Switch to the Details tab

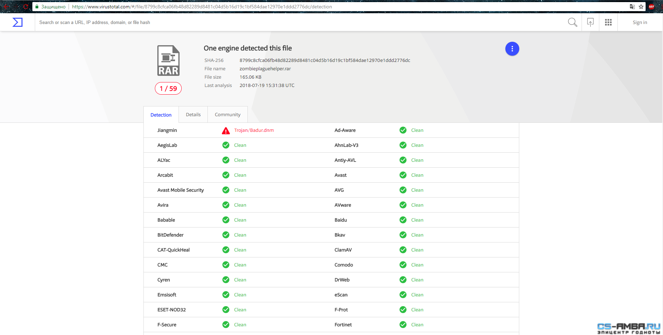tap(193, 114)
